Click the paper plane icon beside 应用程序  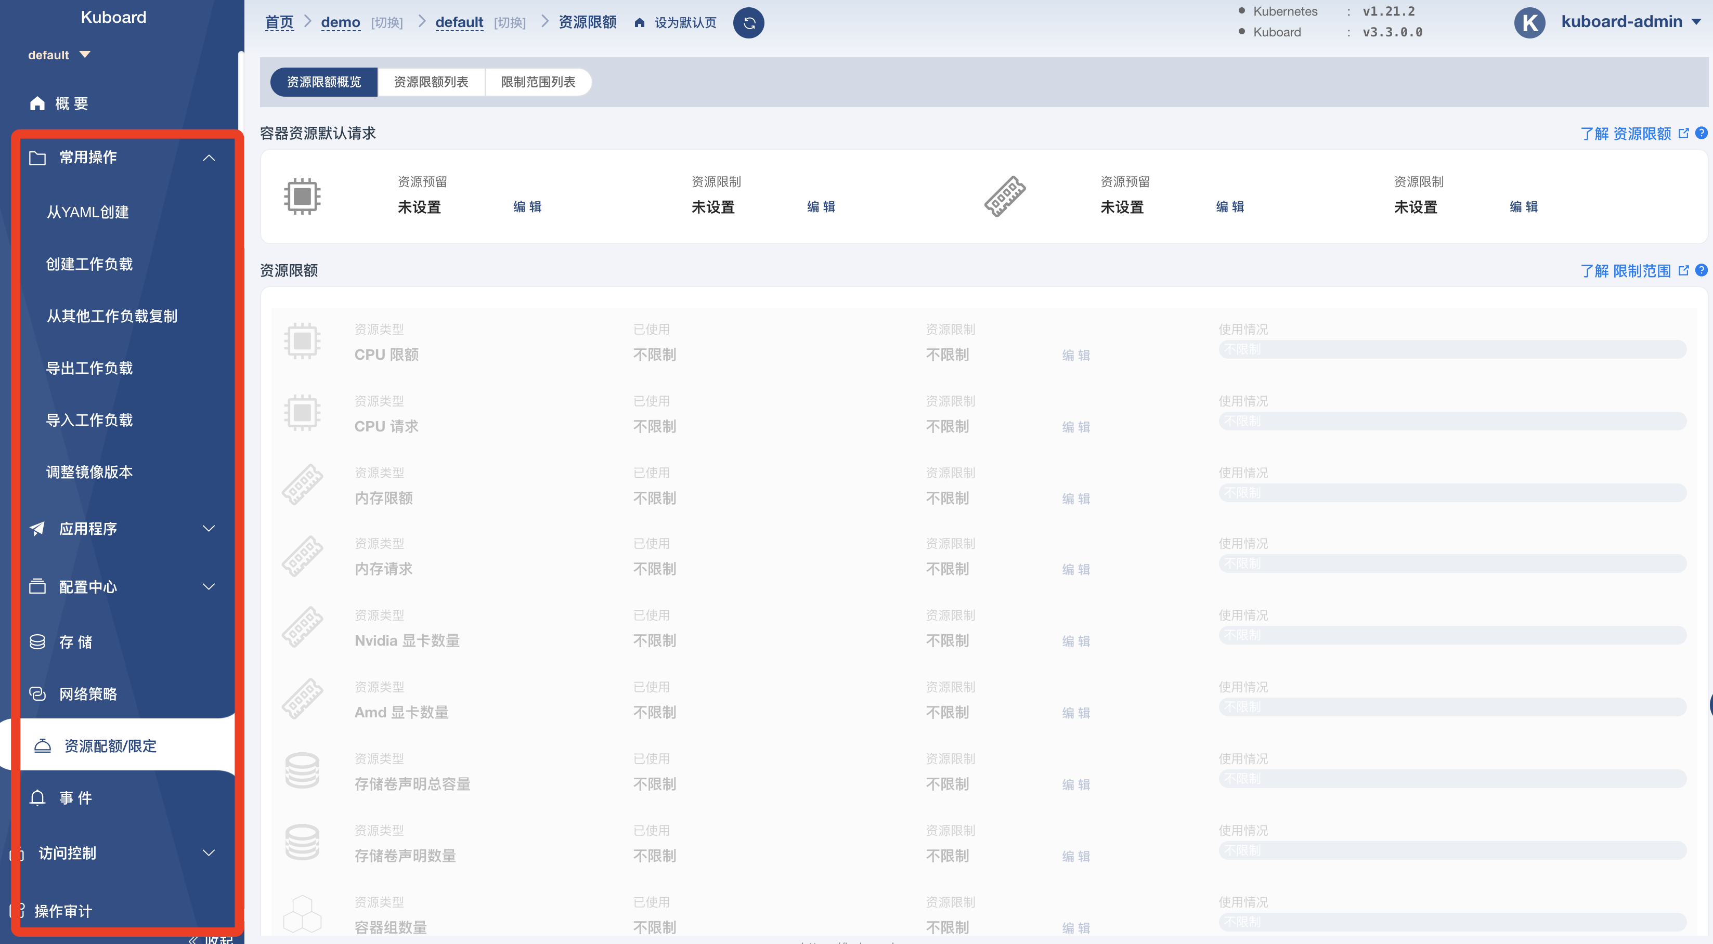pos(37,529)
